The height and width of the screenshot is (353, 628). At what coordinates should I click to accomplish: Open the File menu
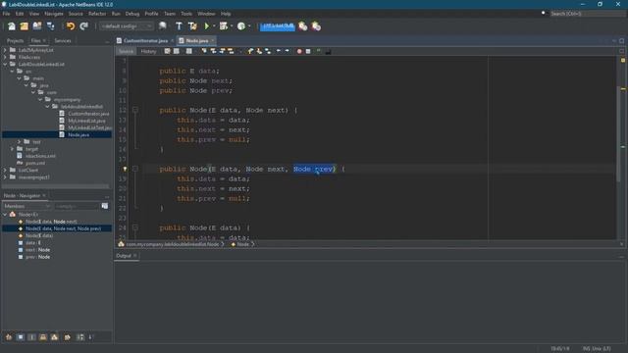coord(7,14)
